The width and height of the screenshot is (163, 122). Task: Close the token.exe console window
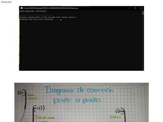pos(141,8)
